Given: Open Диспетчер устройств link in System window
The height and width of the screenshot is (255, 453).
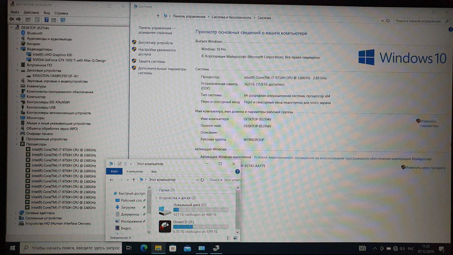Looking at the screenshot, I should (x=155, y=43).
